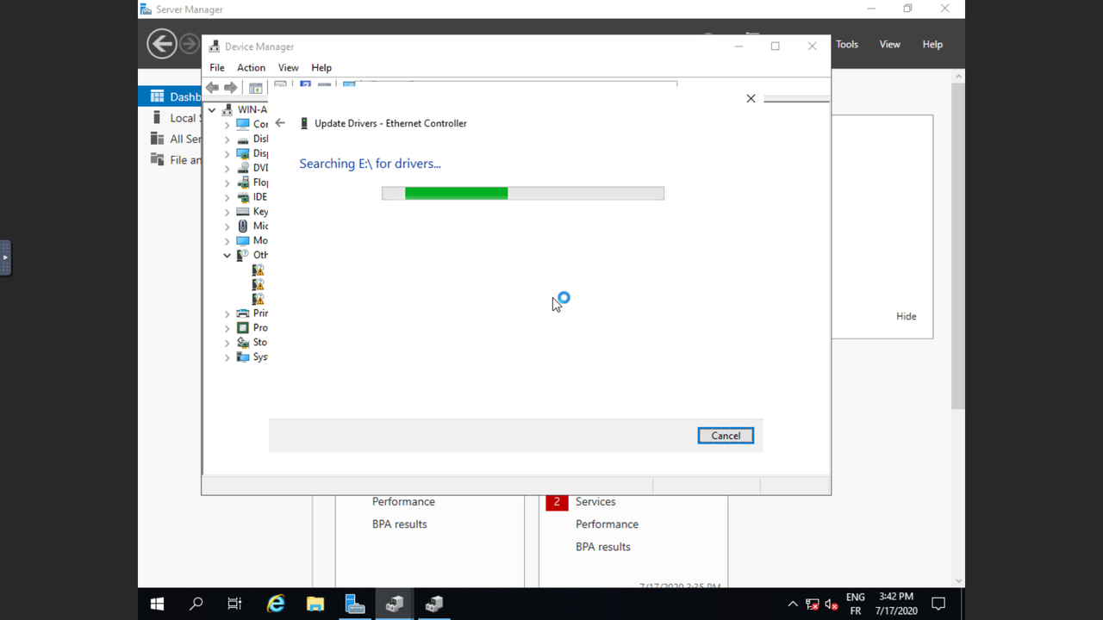Open Server Manager View menu
This screenshot has width=1103, height=620.
[889, 45]
